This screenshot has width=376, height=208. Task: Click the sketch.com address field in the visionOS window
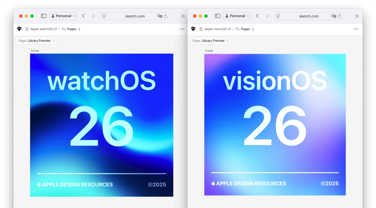click(x=309, y=16)
